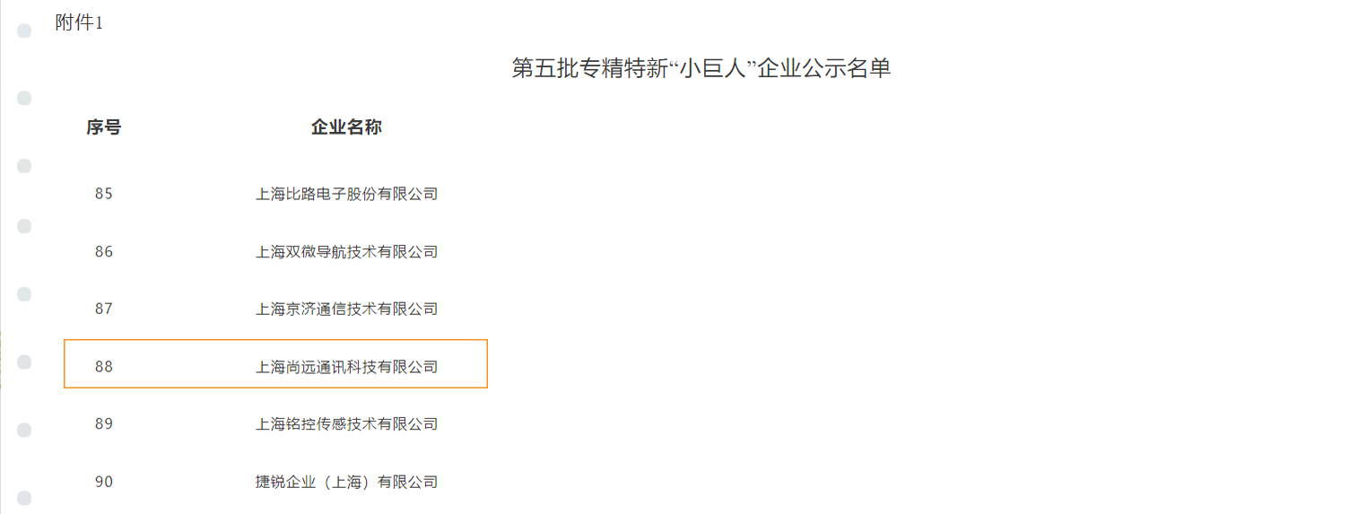Click 上海铭控传感技术有限公司 company name
Viewport: 1367px width, 514px height.
347,424
